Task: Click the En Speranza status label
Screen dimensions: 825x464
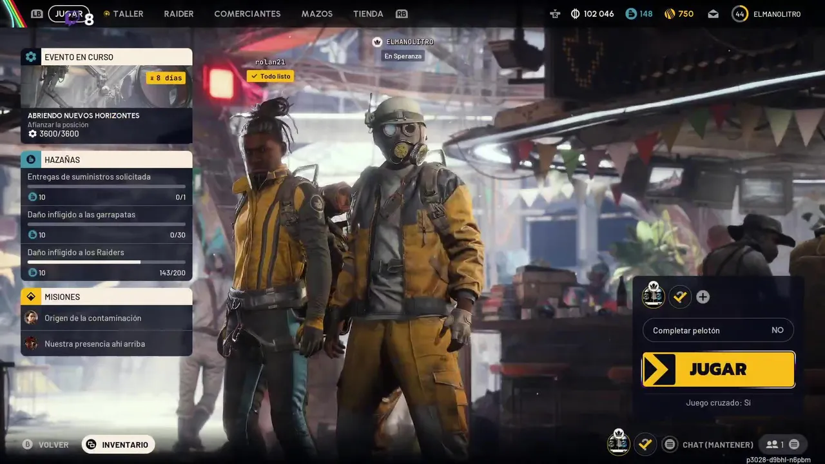Action: pos(403,56)
